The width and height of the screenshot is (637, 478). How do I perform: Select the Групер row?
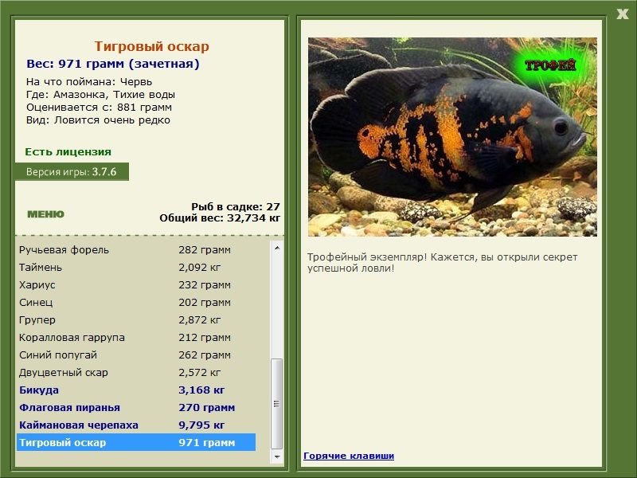tap(136, 320)
